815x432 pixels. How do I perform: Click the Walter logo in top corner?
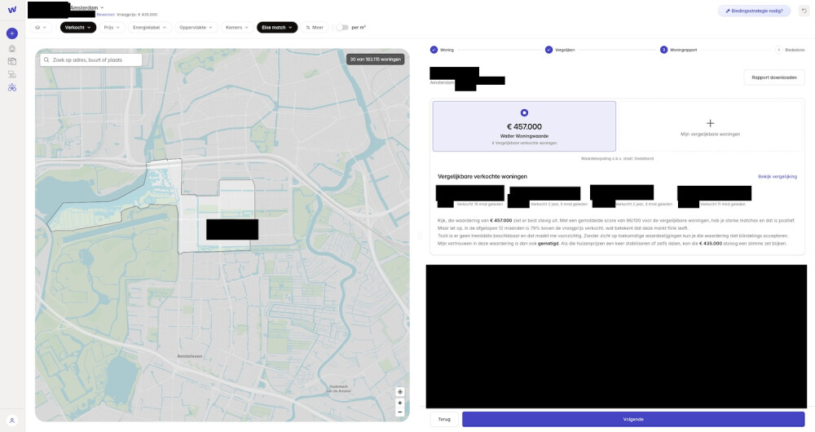tap(11, 10)
